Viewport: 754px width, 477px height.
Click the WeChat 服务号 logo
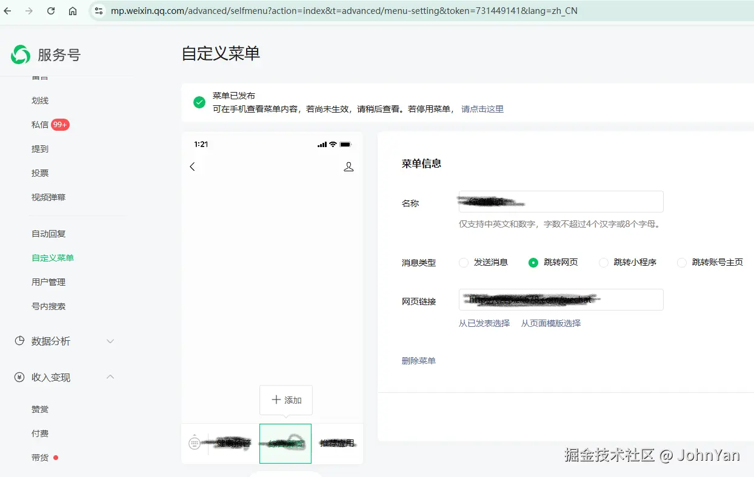coord(21,54)
